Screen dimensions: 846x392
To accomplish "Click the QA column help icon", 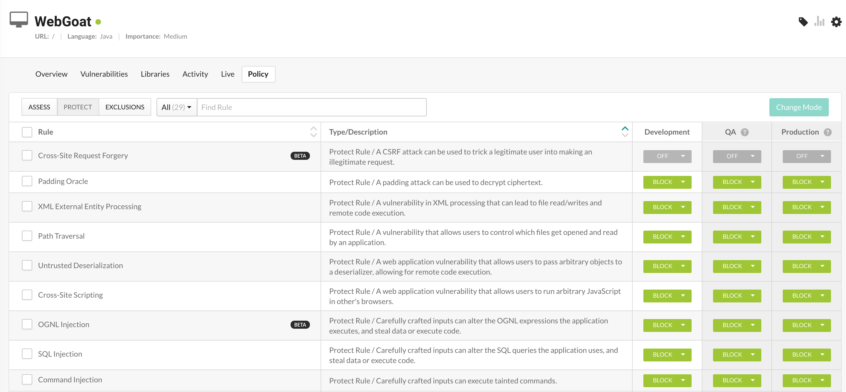I will (744, 132).
